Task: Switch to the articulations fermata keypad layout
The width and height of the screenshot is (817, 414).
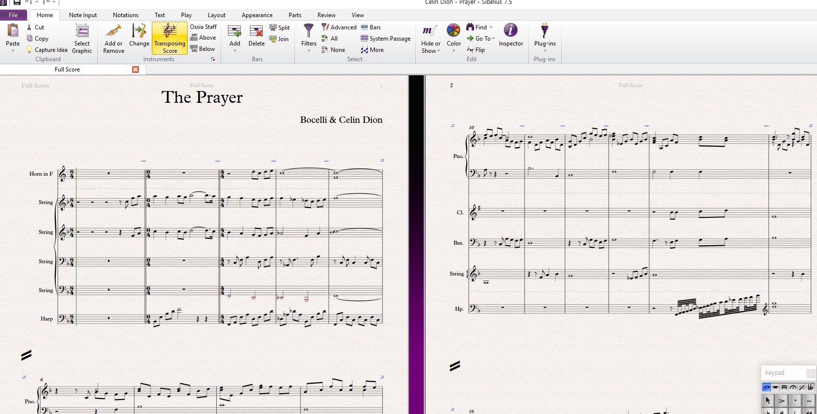Action: pyautogui.click(x=793, y=387)
